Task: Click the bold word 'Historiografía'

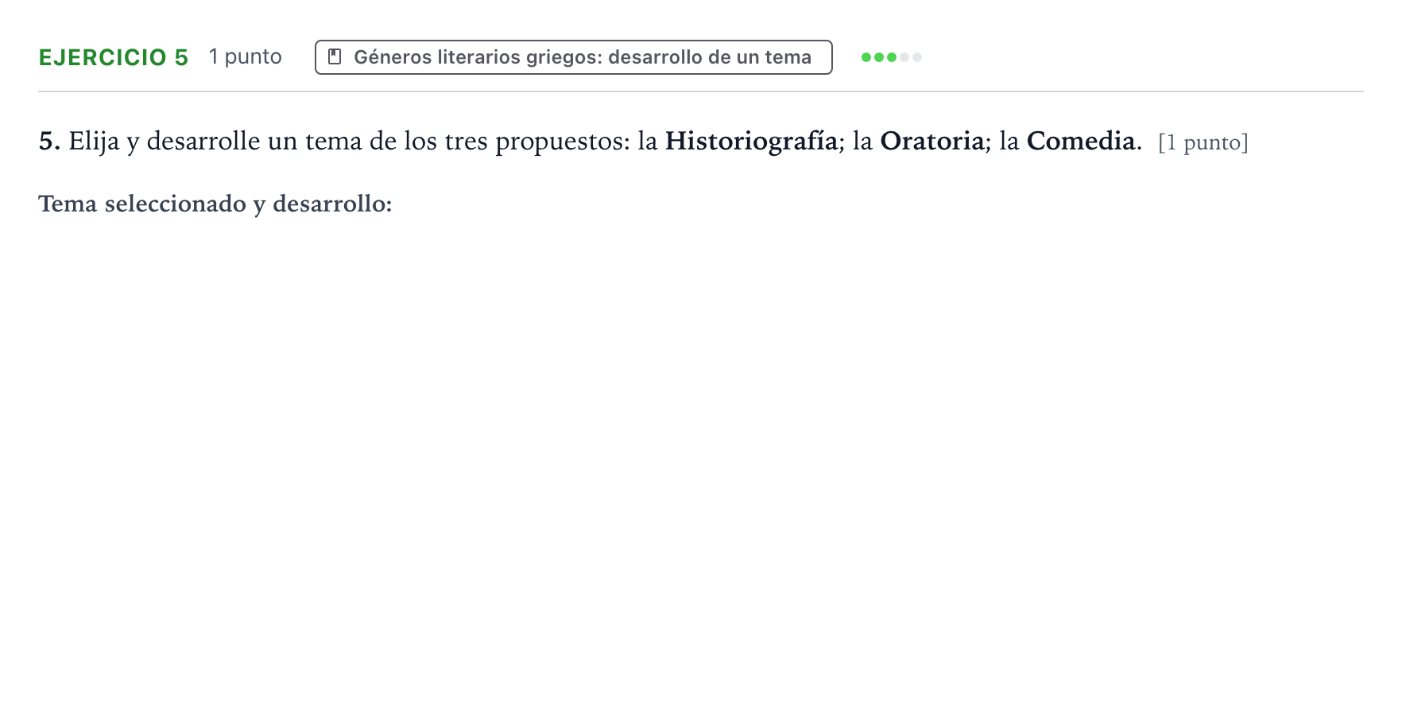Action: coord(751,142)
